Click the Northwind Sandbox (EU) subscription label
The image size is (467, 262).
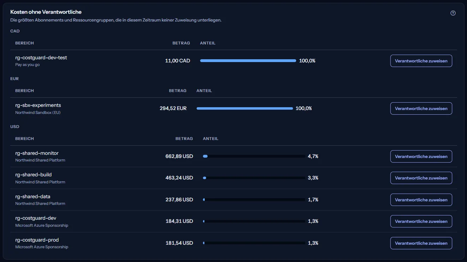(38, 113)
